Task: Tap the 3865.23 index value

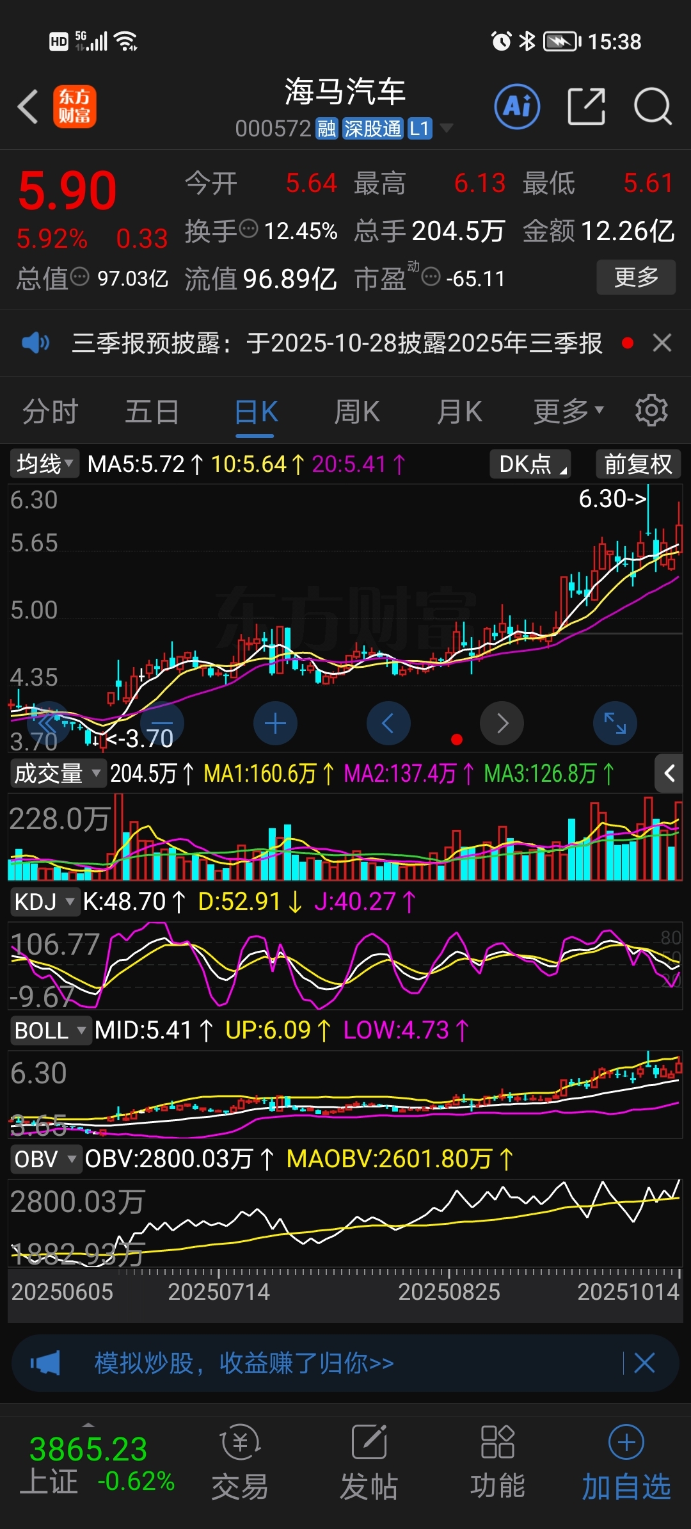Action: [88, 1449]
